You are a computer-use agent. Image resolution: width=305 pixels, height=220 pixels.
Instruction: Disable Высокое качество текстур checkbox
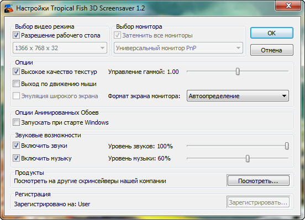click(16, 72)
